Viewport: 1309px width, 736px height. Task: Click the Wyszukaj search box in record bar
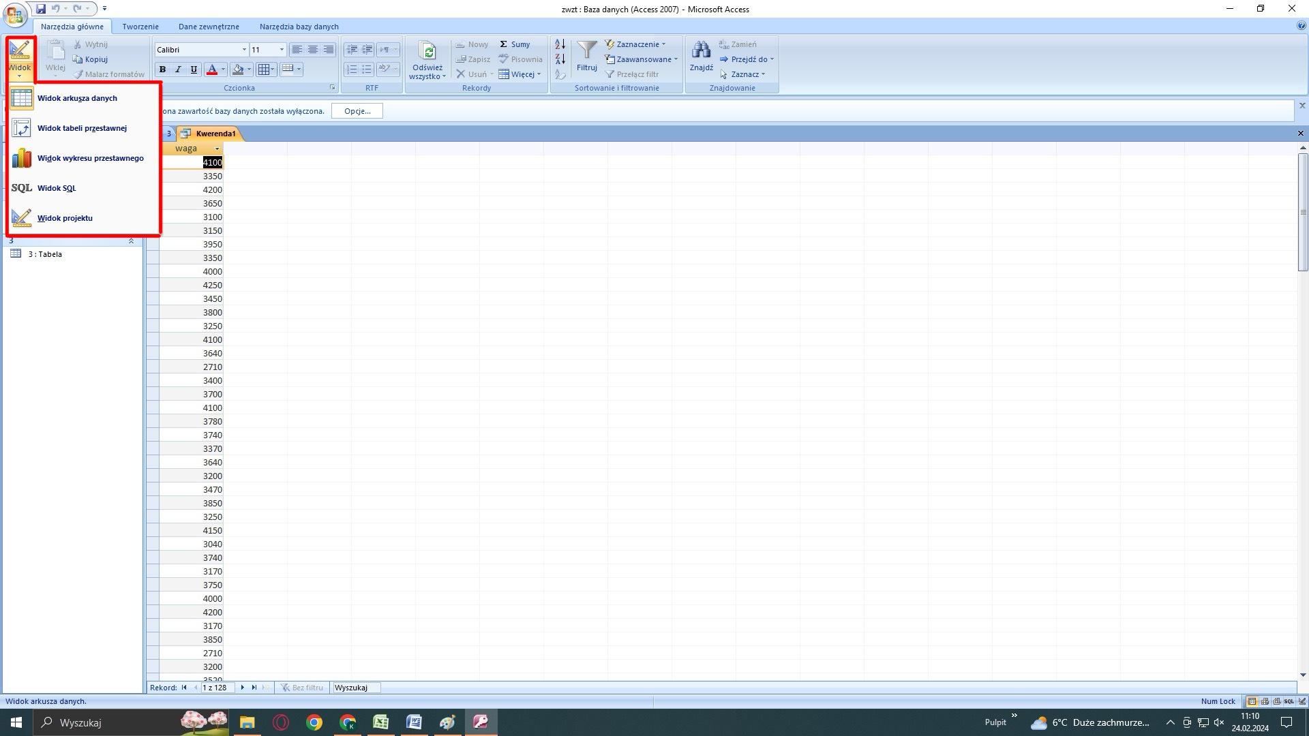pos(356,688)
